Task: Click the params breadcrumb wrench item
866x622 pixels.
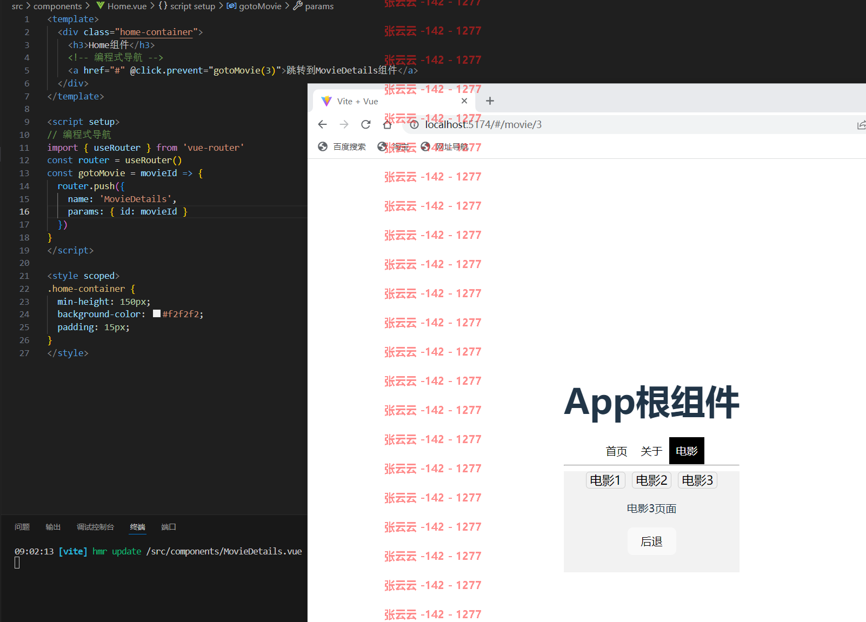Action: (x=314, y=6)
